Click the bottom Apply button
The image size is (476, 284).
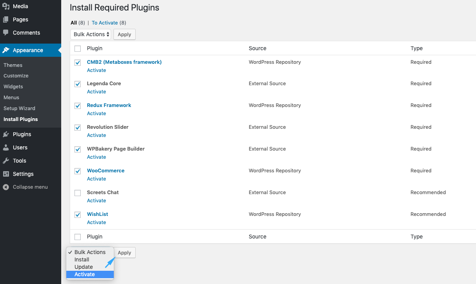pyautogui.click(x=124, y=252)
